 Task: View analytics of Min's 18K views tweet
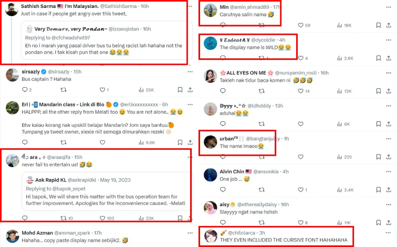click(339, 25)
